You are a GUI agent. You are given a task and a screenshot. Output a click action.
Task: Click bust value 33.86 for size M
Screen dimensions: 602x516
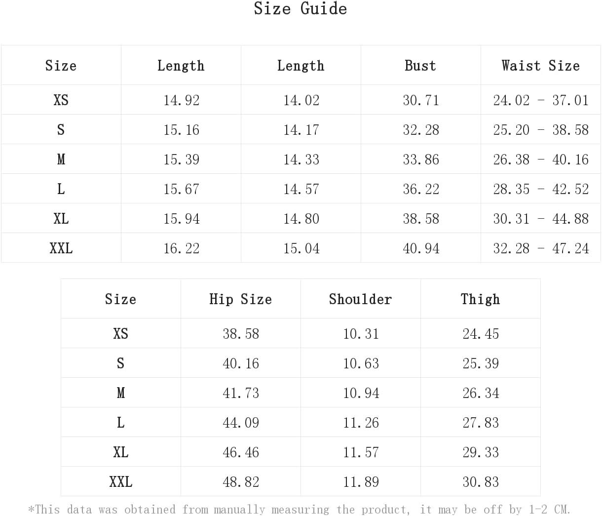point(420,159)
